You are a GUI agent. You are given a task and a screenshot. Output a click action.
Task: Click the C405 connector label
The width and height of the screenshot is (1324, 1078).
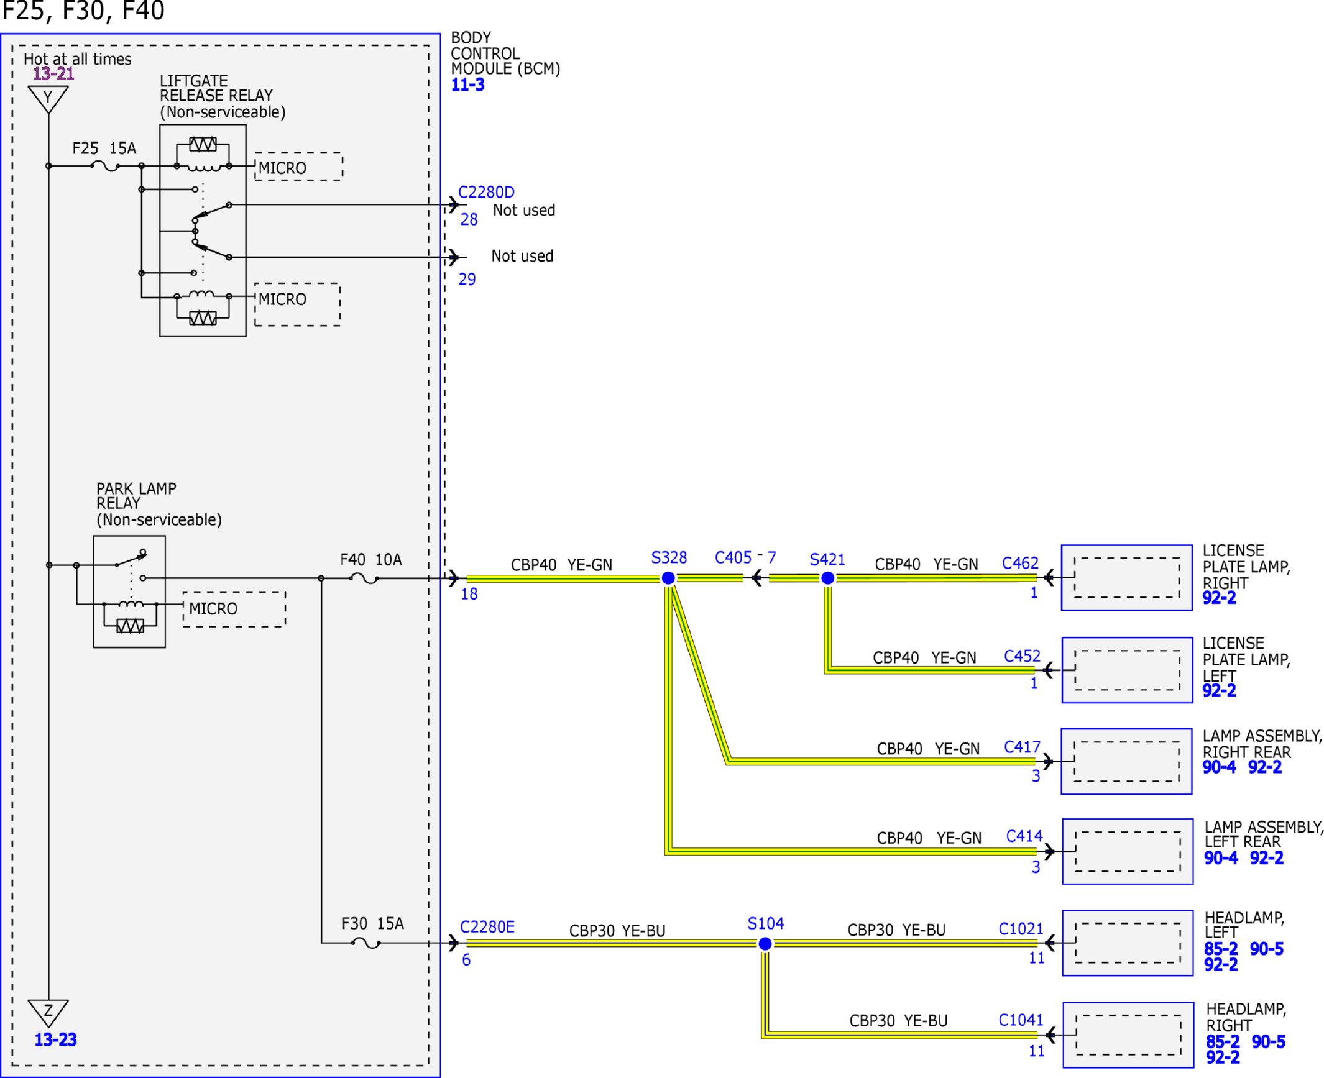(x=733, y=557)
